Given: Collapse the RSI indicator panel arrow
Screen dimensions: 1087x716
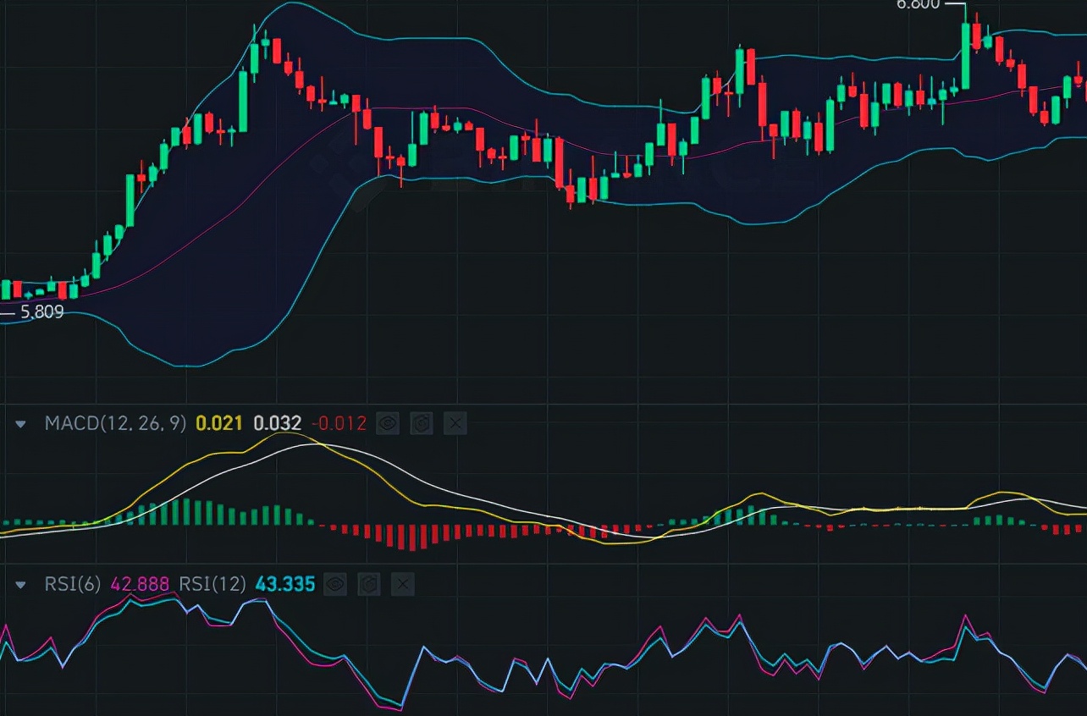Looking at the screenshot, I should coord(21,585).
